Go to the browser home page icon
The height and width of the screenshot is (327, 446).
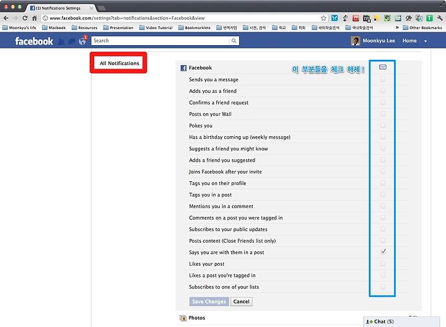coord(35,18)
